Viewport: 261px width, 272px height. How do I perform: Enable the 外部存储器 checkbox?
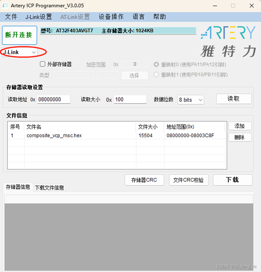[43, 64]
